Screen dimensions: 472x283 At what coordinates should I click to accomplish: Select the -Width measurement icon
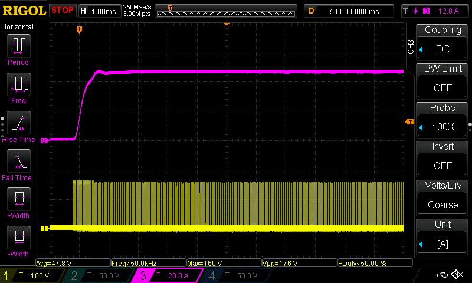[x=18, y=237]
